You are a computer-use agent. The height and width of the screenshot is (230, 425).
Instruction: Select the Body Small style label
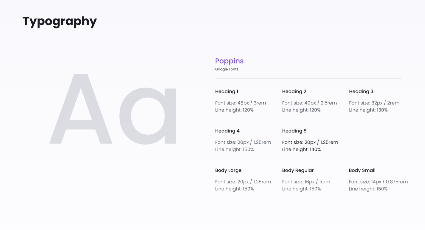pos(362,170)
